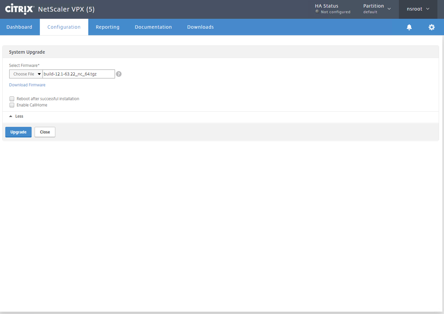Image resolution: width=444 pixels, height=314 pixels.
Task: Click the Citrix logo
Action: pyautogui.click(x=19, y=9)
